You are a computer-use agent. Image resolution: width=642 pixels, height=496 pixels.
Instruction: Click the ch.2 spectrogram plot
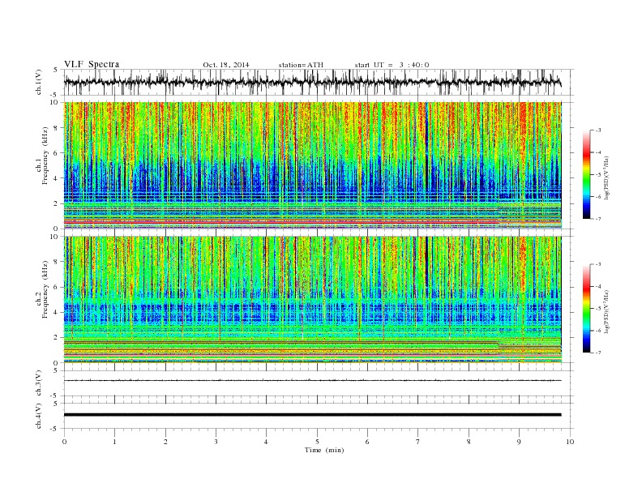pos(313,300)
